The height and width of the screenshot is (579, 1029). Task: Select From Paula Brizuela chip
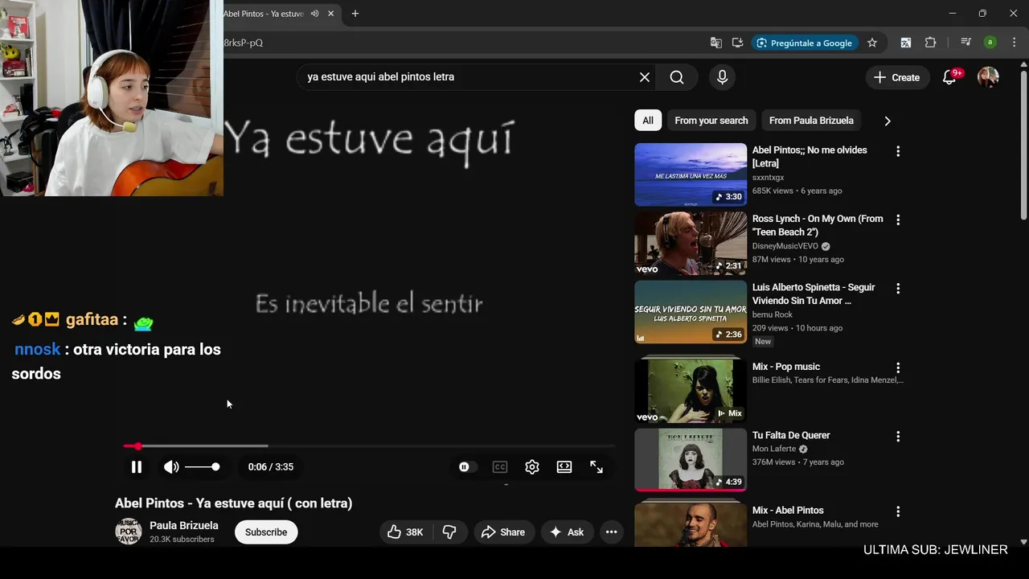click(x=811, y=121)
